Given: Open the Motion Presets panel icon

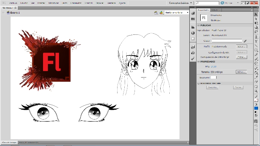Looking at the screenshot, I should 193,59.
